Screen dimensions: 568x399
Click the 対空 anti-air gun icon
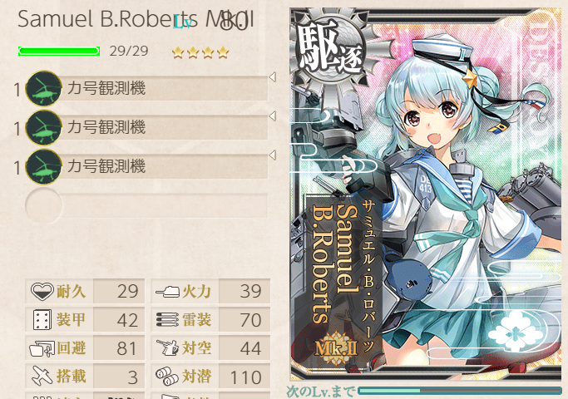pos(168,348)
